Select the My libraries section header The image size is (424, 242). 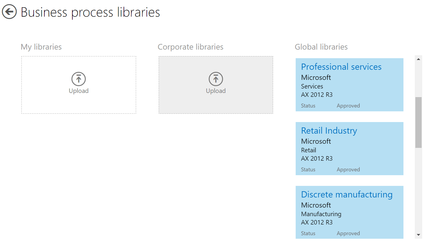coord(41,47)
